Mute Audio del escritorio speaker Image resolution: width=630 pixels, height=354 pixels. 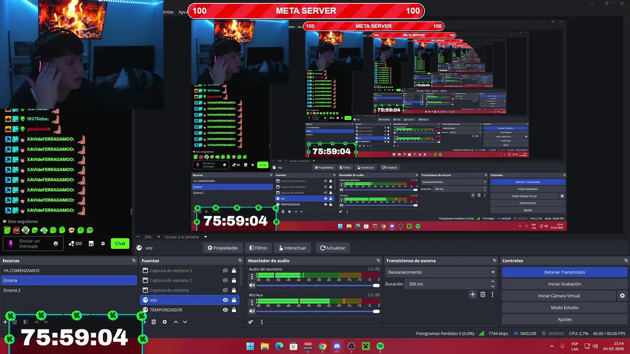point(252,285)
